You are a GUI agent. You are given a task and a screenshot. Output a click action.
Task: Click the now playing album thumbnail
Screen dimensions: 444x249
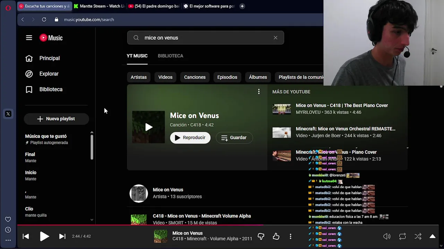[x=161, y=236]
